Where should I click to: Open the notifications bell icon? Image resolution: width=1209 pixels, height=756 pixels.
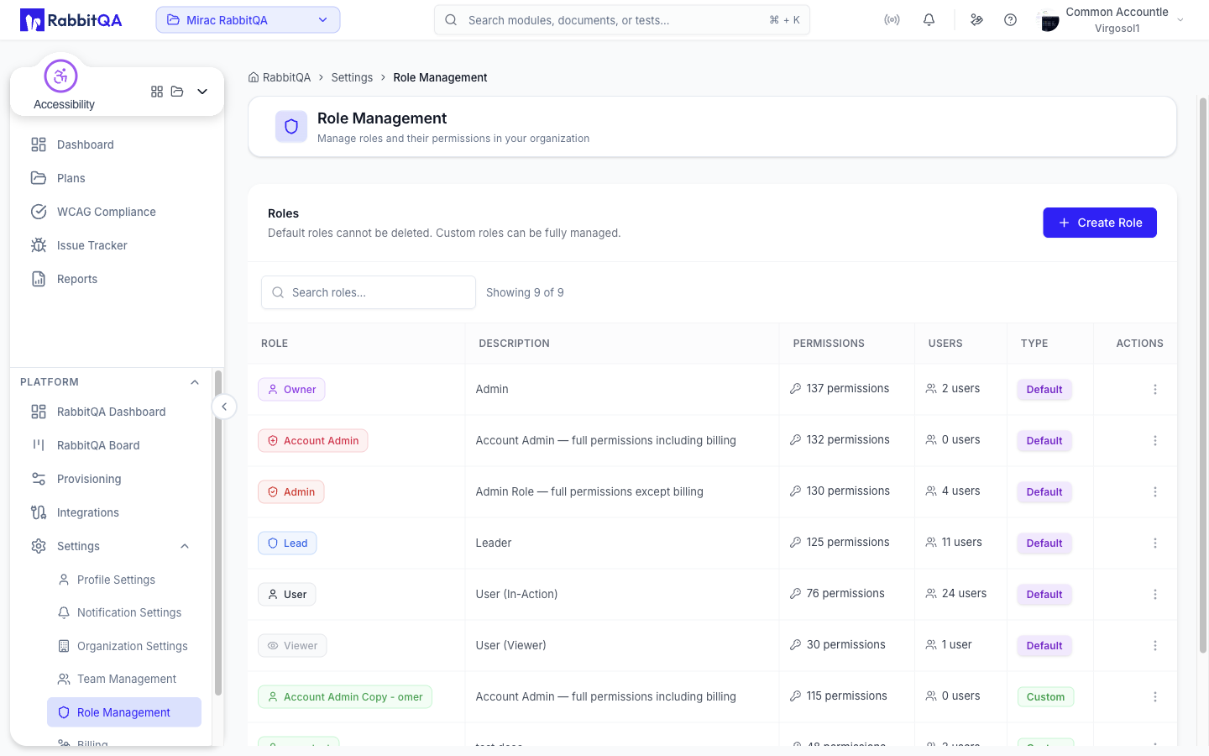929,20
